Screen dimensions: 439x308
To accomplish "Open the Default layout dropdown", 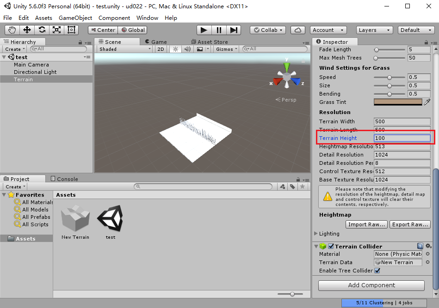I will pos(416,30).
